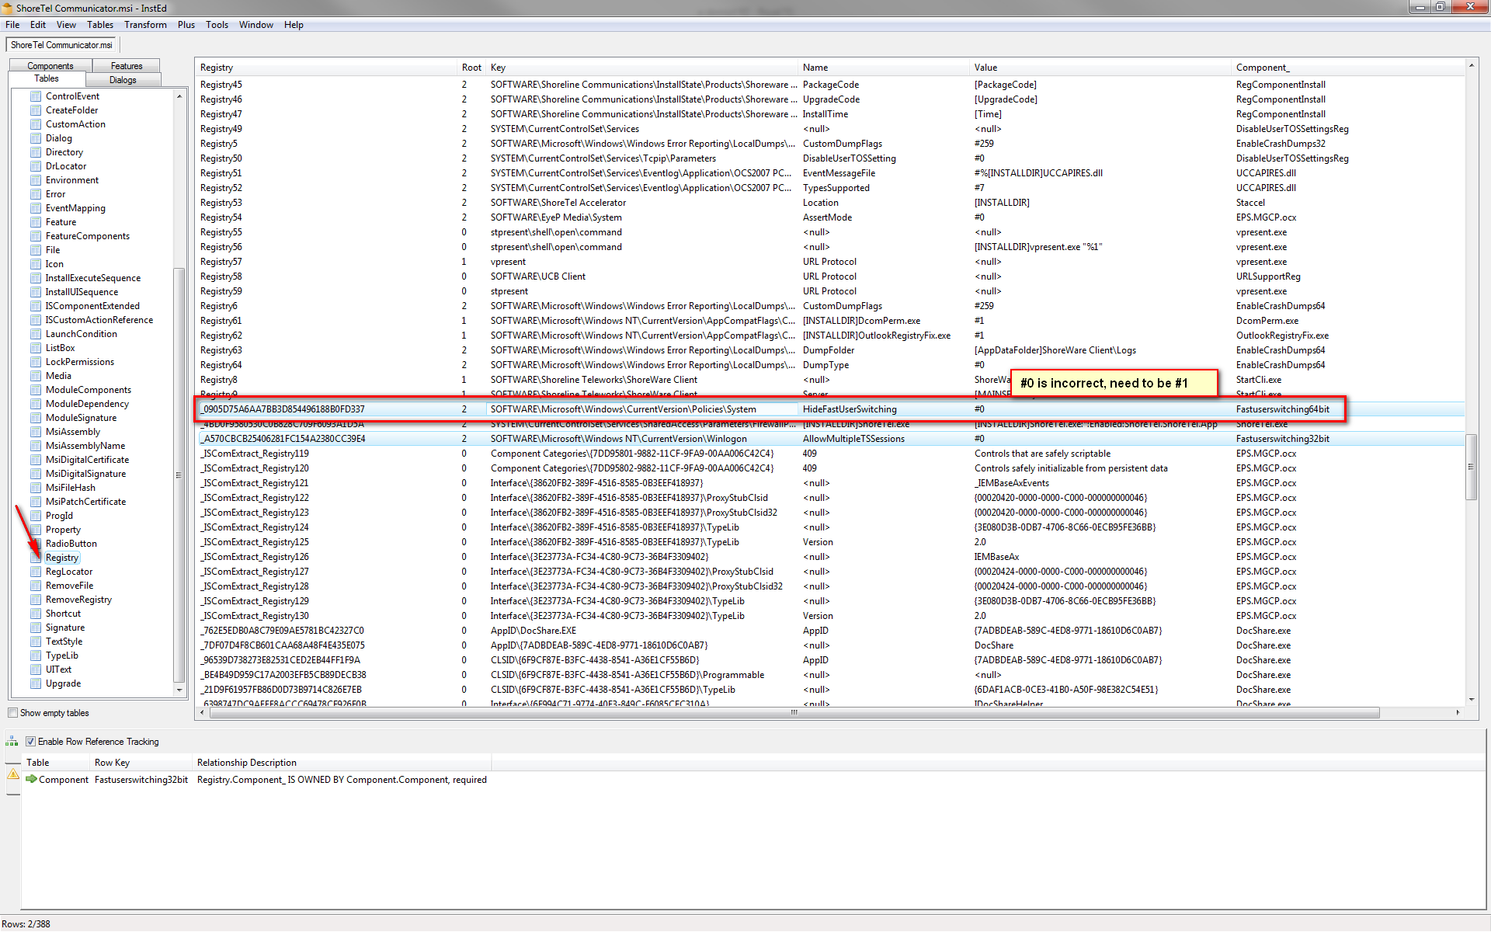The image size is (1491, 932).
Task: Click the table icon next to Media
Action: coord(36,376)
